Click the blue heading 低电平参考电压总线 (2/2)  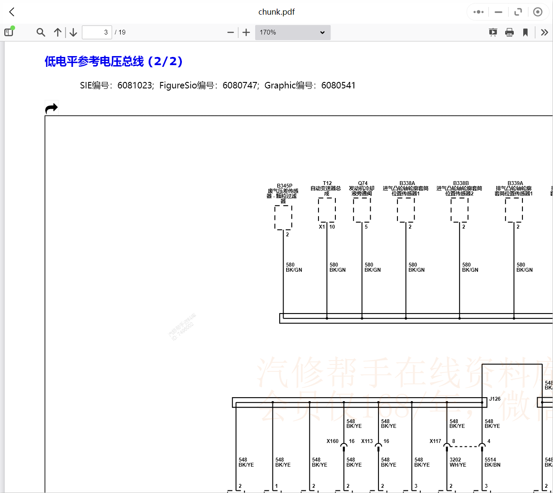click(x=114, y=62)
